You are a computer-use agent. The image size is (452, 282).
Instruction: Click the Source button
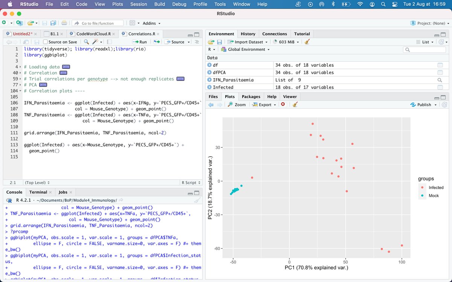coord(175,42)
